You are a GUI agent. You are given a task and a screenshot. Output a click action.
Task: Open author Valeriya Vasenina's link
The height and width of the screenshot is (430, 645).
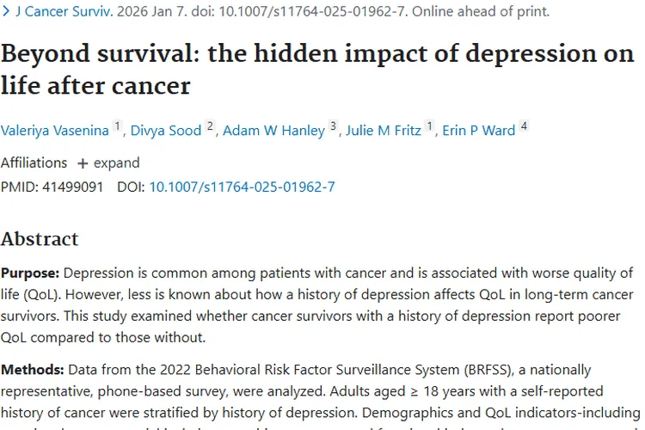click(x=55, y=131)
